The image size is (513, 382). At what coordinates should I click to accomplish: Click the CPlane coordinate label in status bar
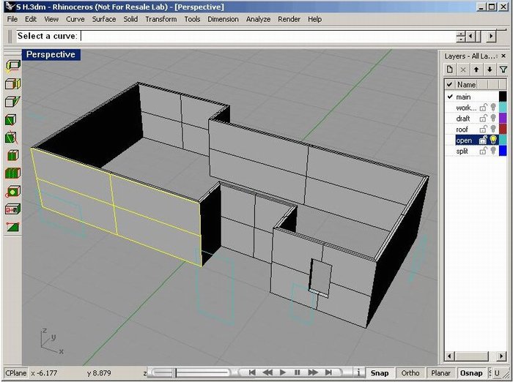[x=15, y=372]
